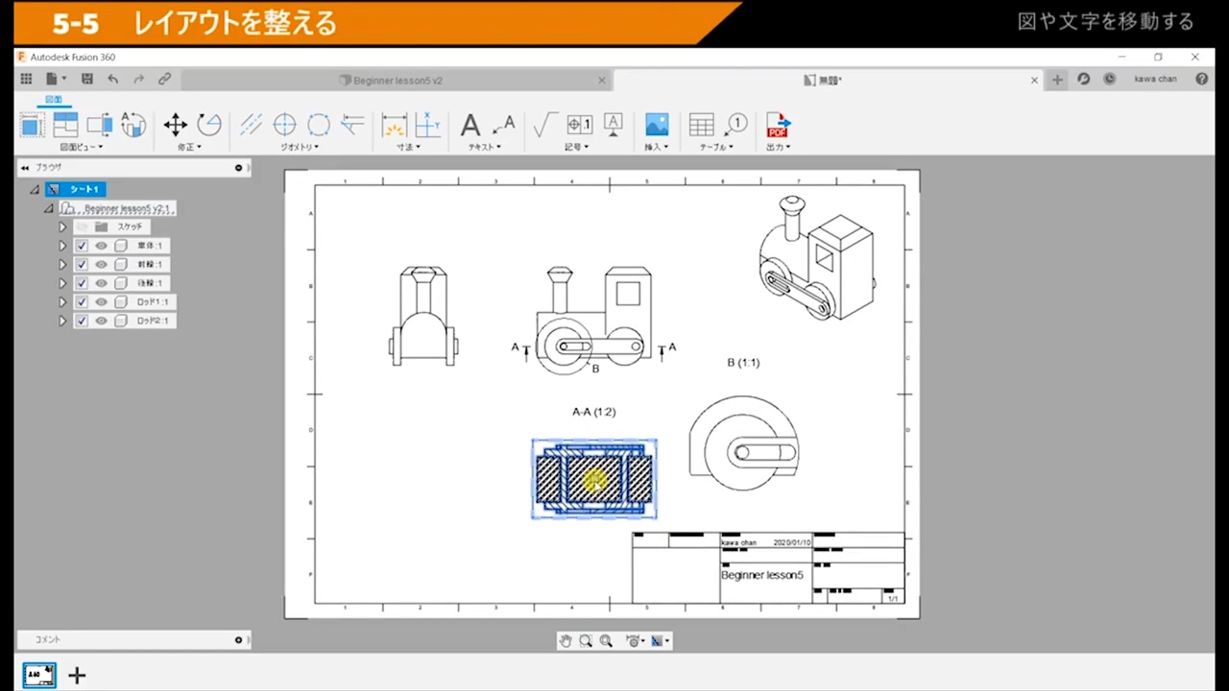Expand the 前輪:1 tree node
The image size is (1229, 691).
[62, 264]
